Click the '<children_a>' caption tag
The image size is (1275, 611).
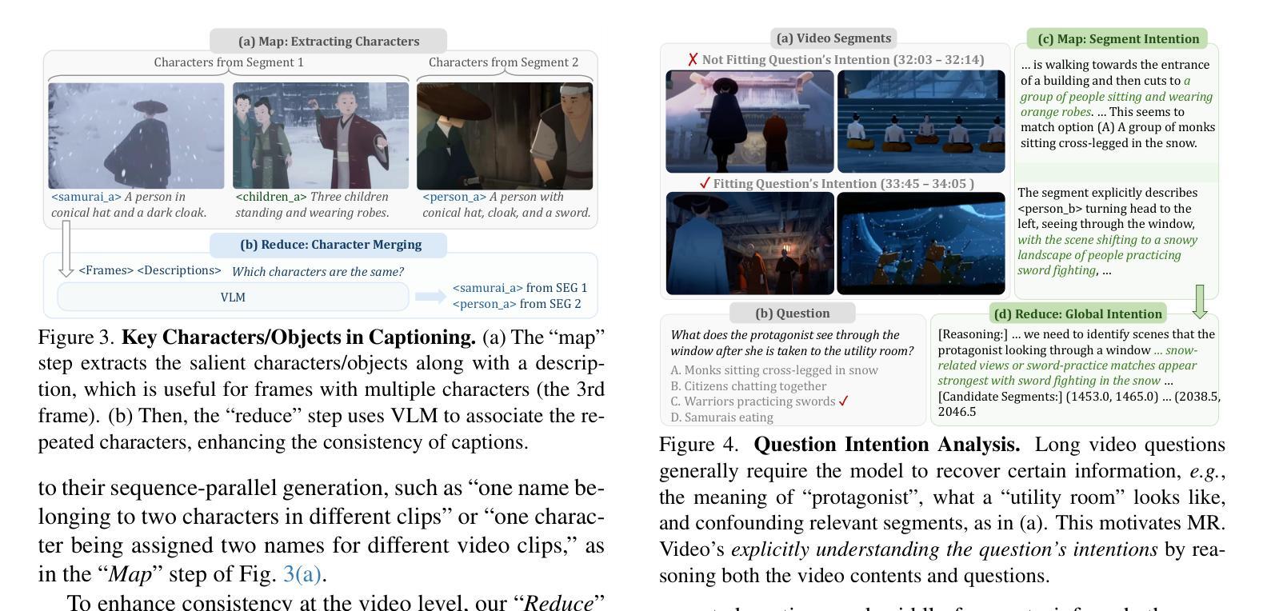pos(271,197)
